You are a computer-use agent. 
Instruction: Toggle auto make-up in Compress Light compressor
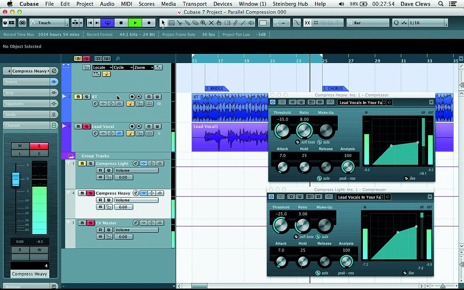pos(318,237)
